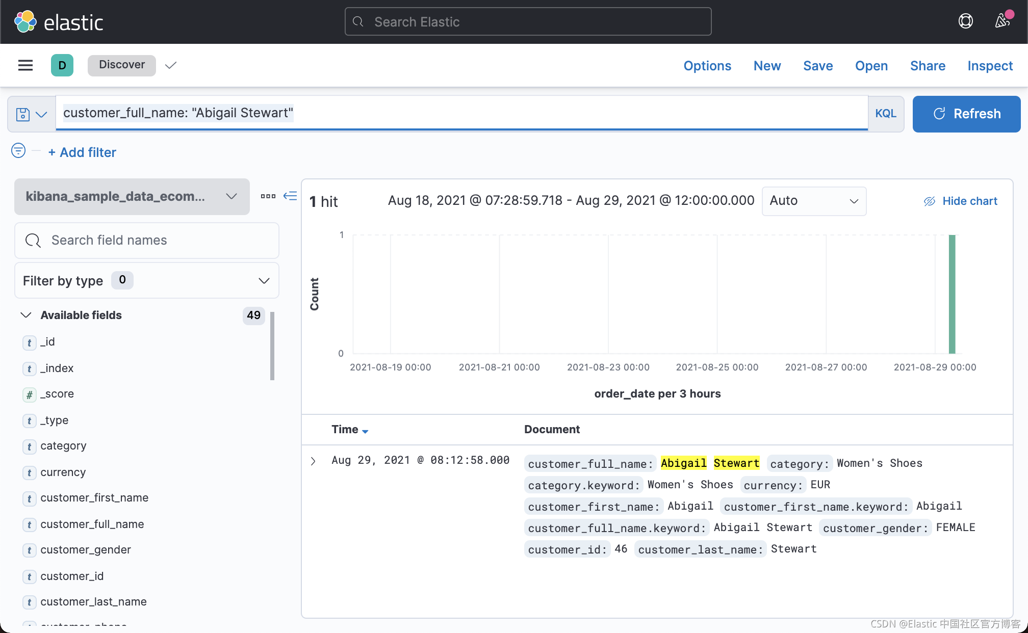
Task: Open the hamburger navigation menu
Action: coord(25,65)
